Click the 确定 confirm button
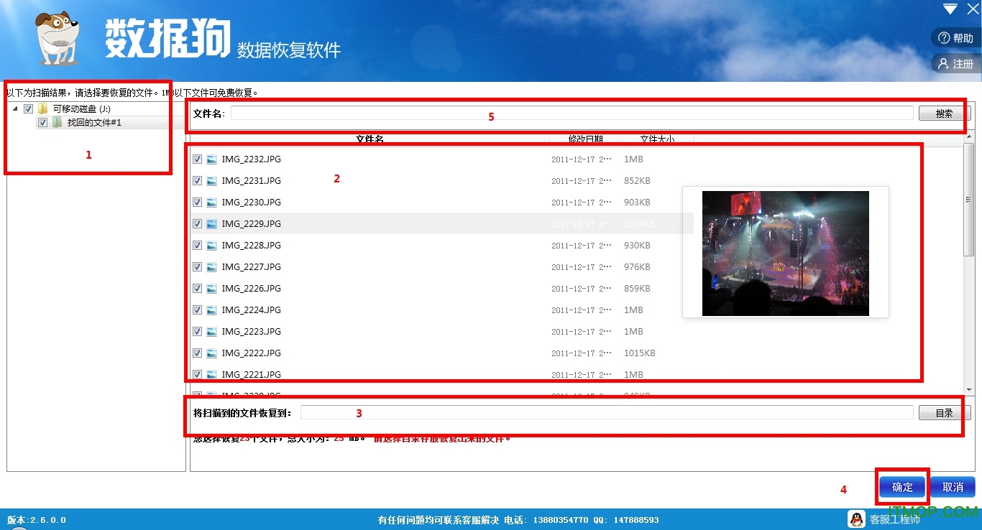982x530 pixels. tap(902, 487)
